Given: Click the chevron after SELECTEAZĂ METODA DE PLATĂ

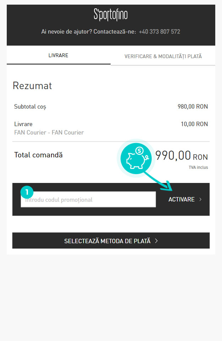Looking at the screenshot, I should click(156, 241).
